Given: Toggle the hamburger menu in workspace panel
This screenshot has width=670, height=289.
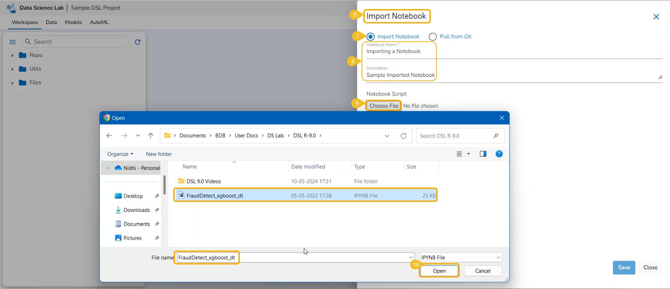Looking at the screenshot, I should 13,42.
